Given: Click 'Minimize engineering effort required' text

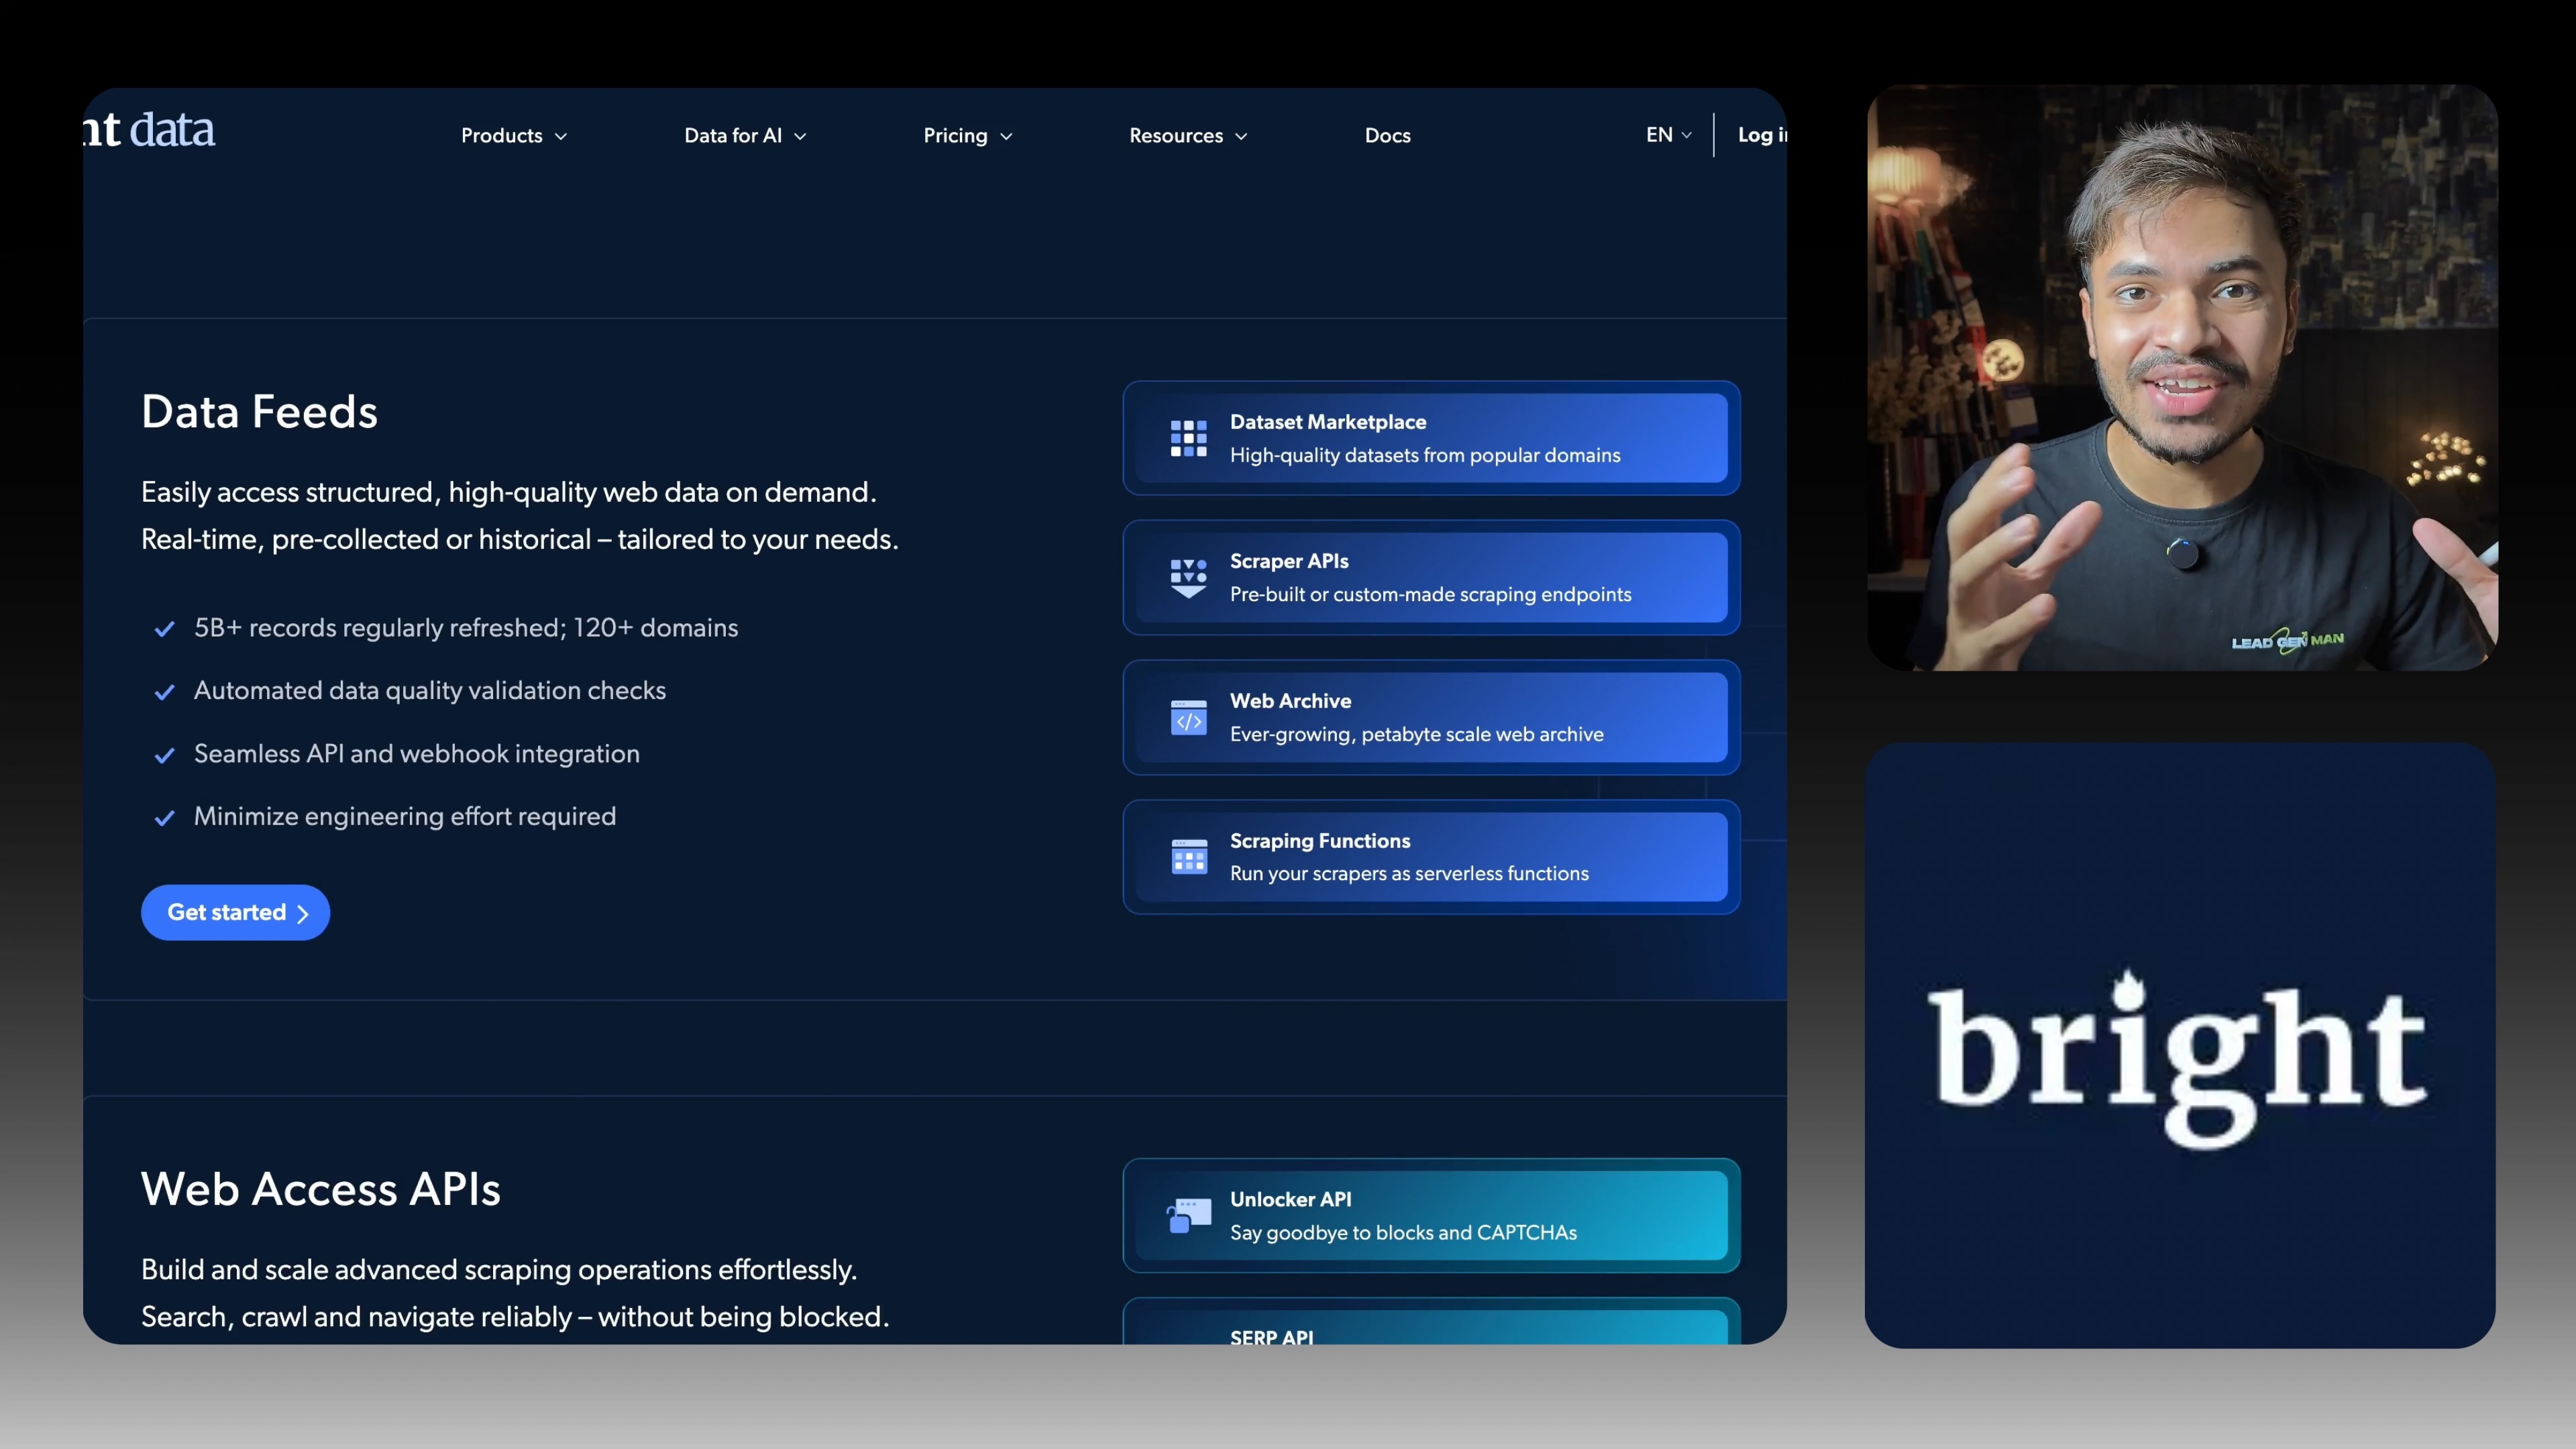Looking at the screenshot, I should 404,816.
